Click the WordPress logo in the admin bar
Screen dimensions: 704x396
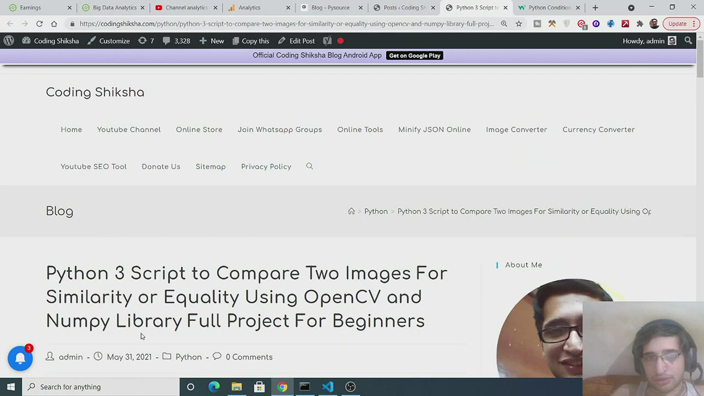[9, 41]
